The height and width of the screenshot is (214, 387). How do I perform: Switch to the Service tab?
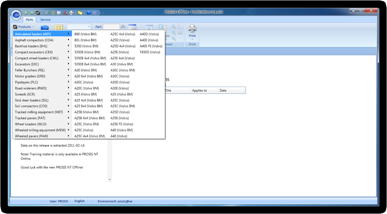45,20
